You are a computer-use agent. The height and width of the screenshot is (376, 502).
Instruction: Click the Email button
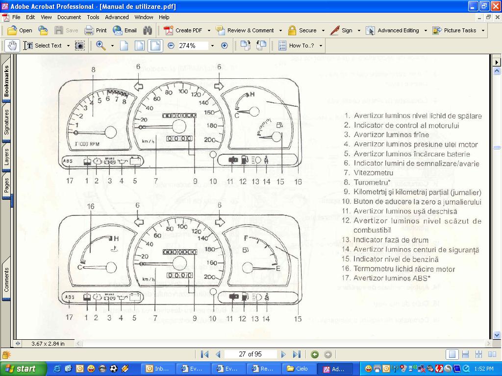coord(125,30)
